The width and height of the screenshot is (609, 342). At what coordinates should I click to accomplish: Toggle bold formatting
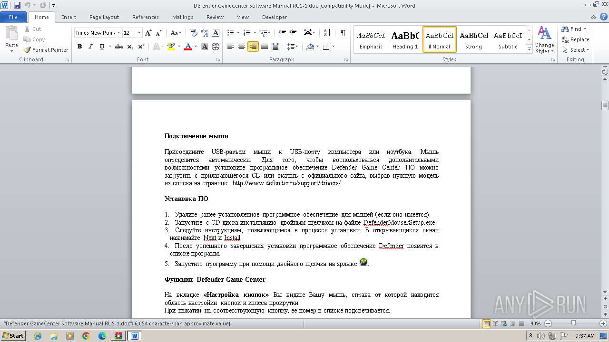(79, 47)
